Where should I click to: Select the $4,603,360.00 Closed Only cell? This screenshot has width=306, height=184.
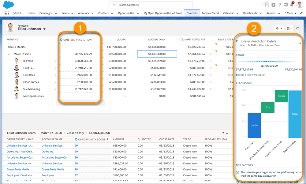pyautogui.click(x=157, y=54)
